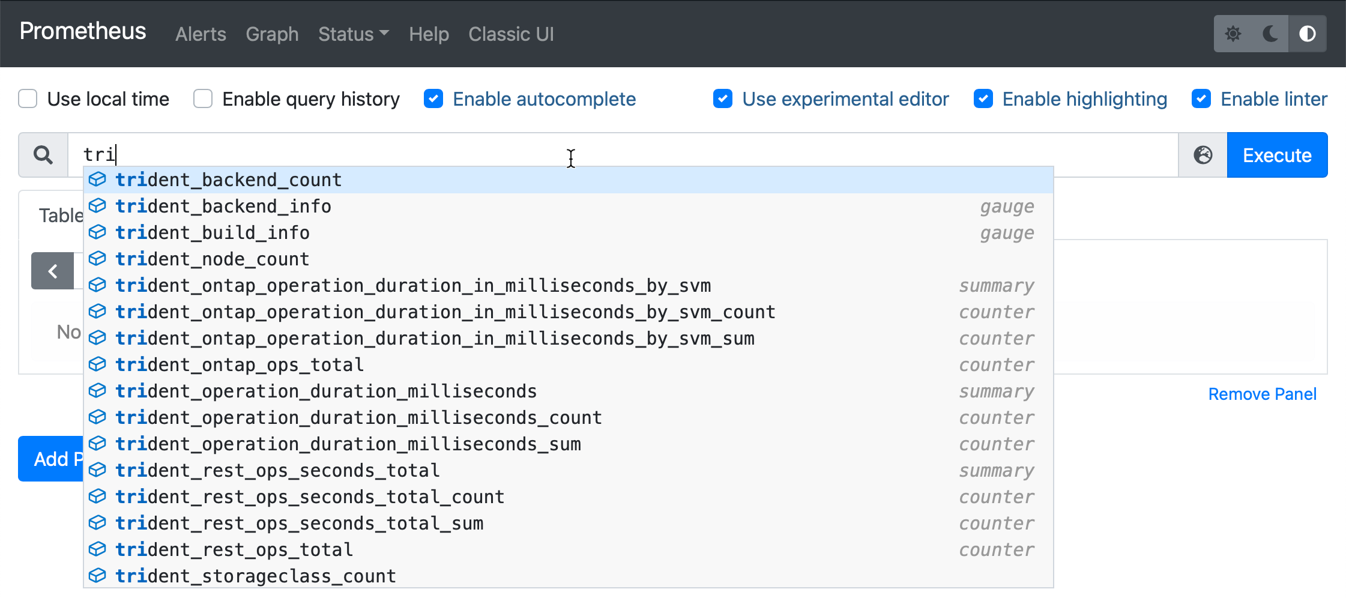Viewport: 1346px width, 598px height.
Task: Click the Remove Panel link
Action: (1262, 394)
